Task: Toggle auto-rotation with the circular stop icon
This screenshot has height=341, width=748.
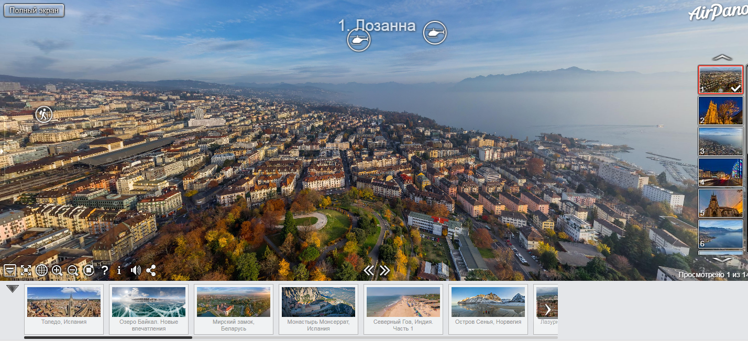Action: [x=89, y=270]
